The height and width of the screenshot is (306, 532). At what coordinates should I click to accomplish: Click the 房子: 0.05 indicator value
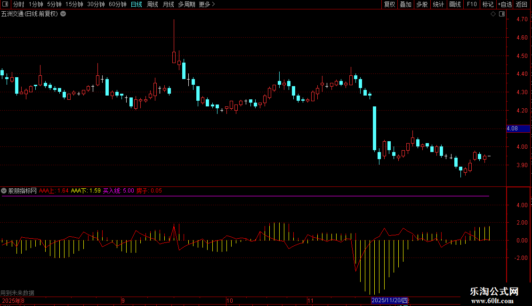149,191
